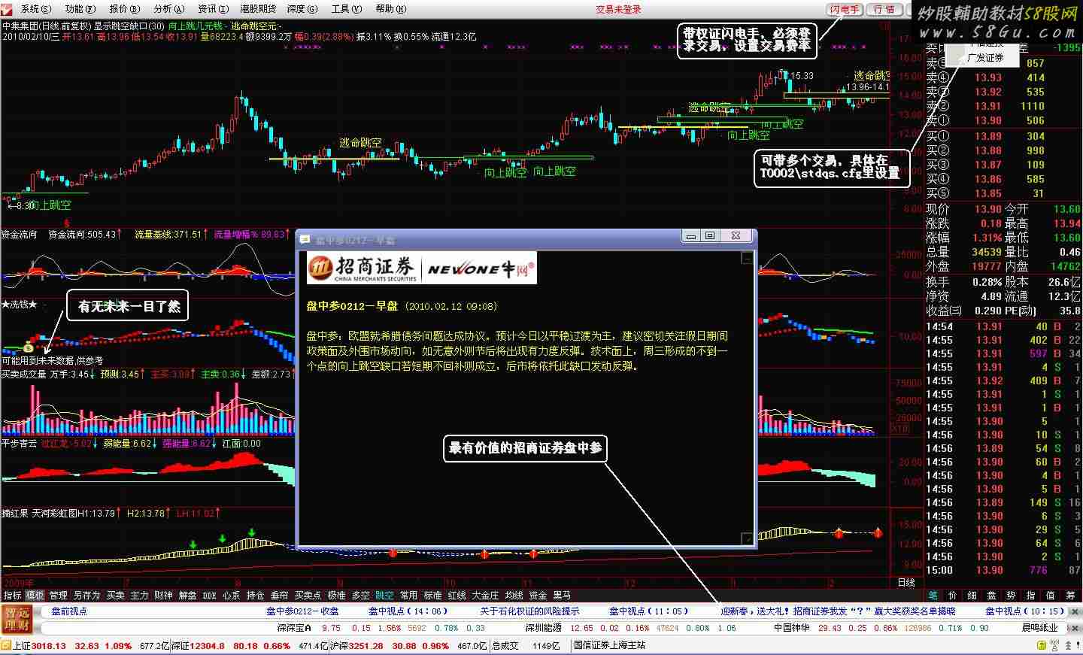This screenshot has height=655, width=1083.
Task: Select the 买卖点 tab
Action: tap(308, 595)
